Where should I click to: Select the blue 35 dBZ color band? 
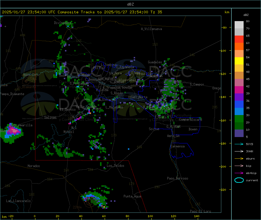click(x=239, y=104)
